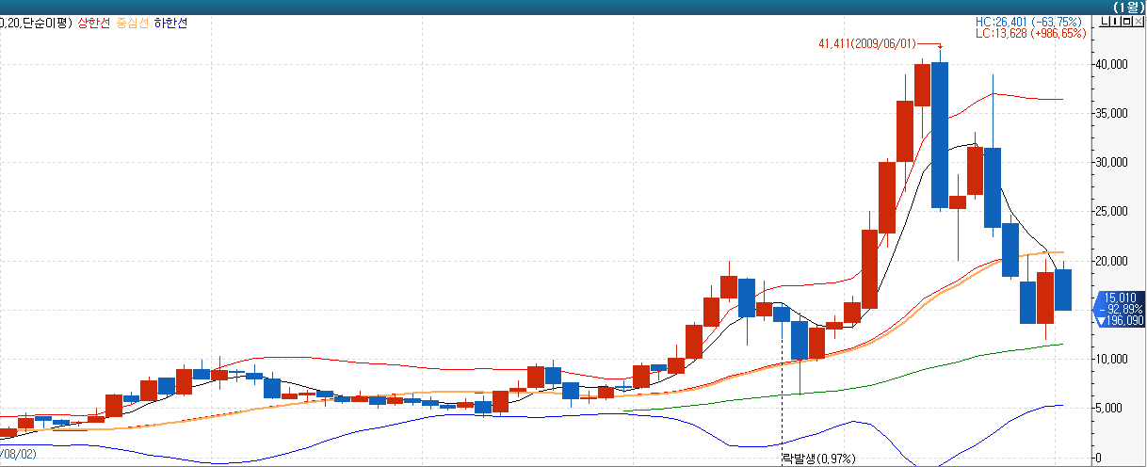
Task: Click the 중심선 center line legend label
Action: click(x=134, y=23)
